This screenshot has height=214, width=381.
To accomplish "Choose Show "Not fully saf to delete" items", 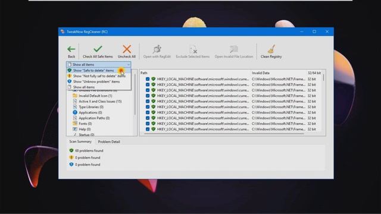I will click(x=99, y=76).
